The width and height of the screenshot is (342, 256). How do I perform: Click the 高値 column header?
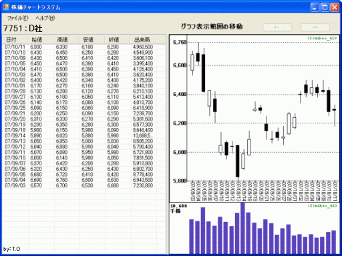tap(66, 40)
